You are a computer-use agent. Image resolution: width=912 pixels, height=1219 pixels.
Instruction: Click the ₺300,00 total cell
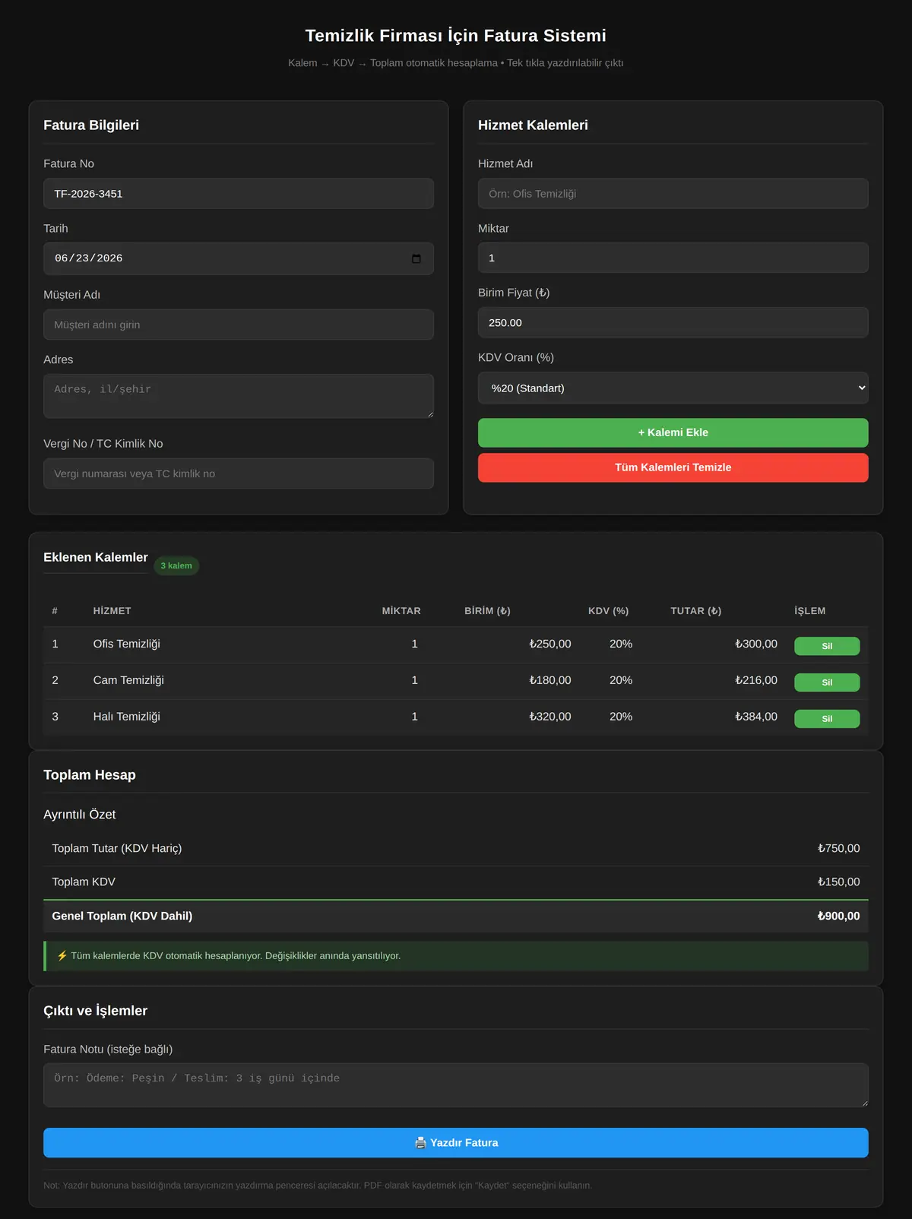click(756, 644)
